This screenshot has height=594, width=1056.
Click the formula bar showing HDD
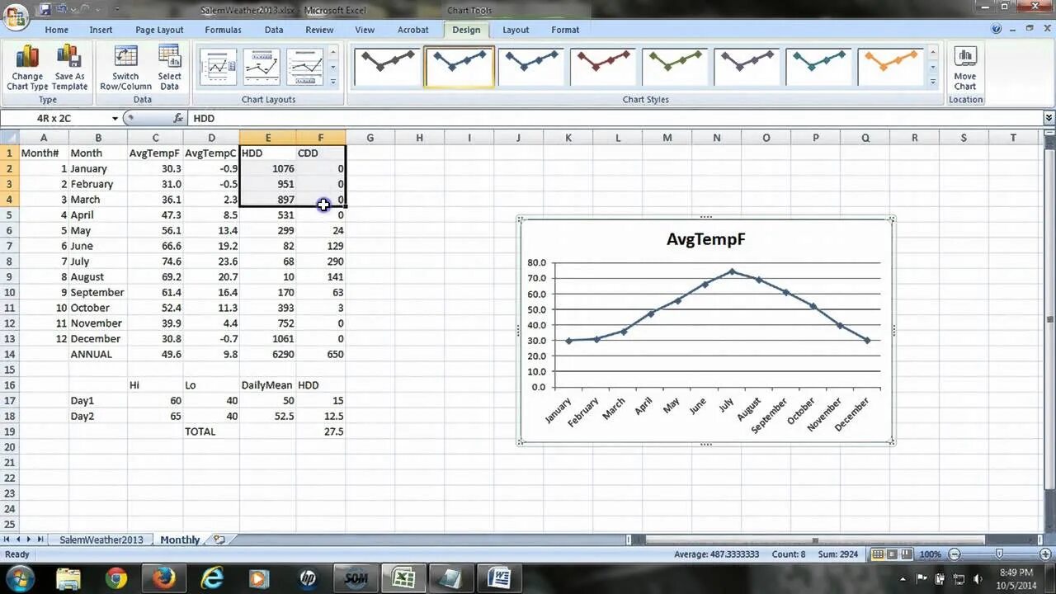615,119
